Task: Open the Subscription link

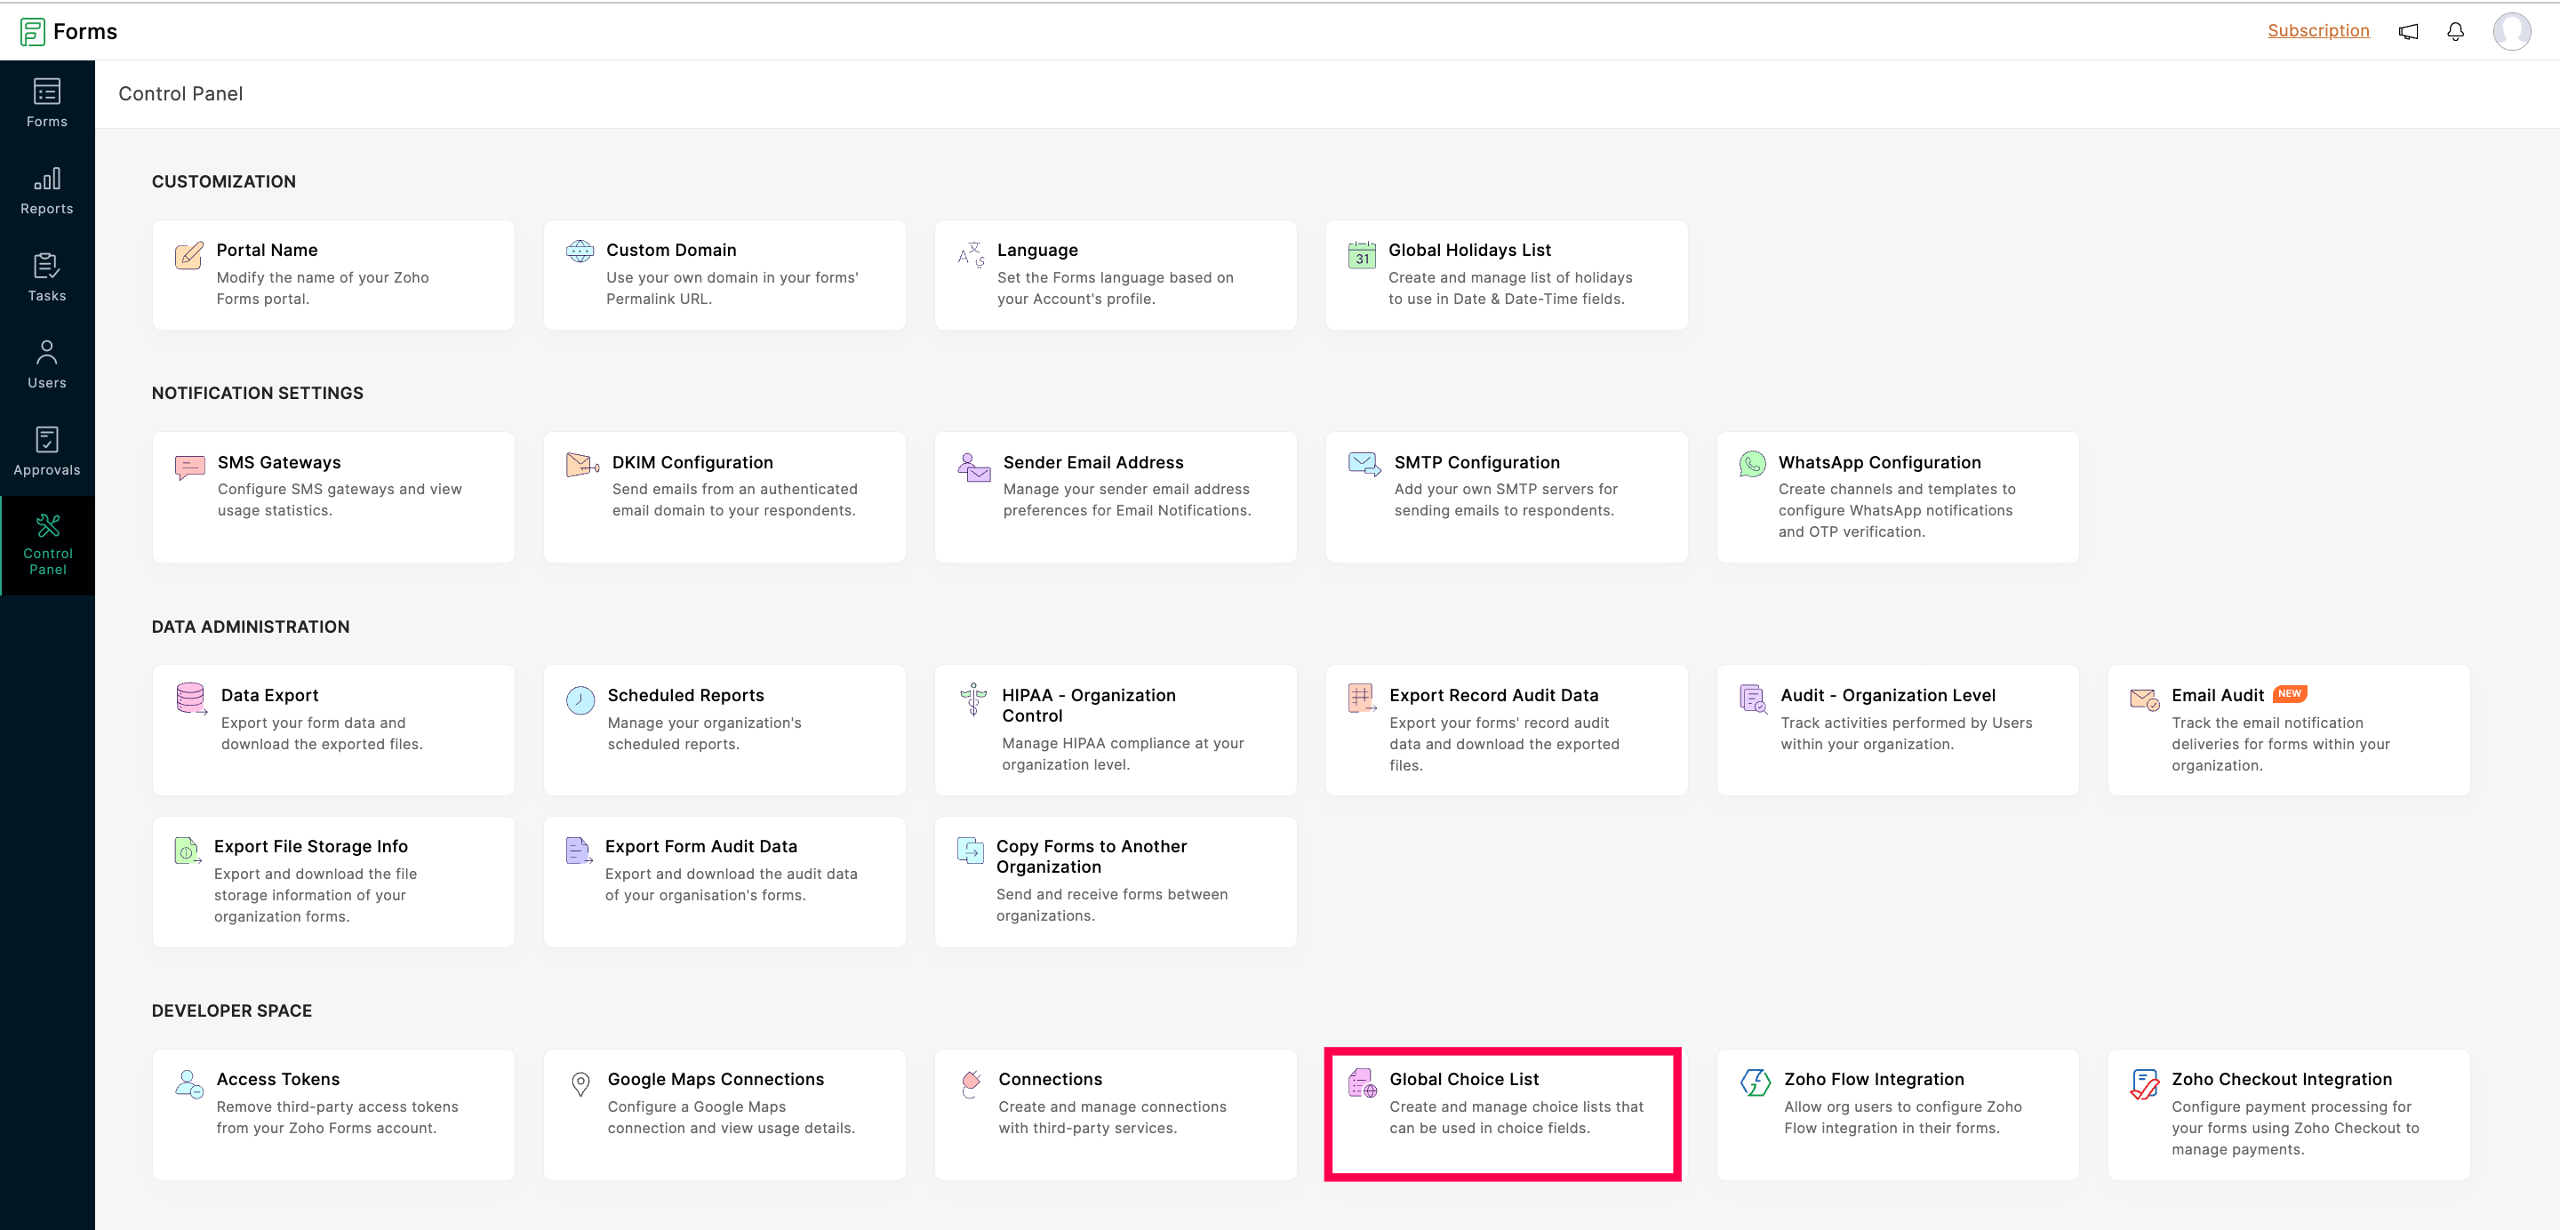Action: [2317, 31]
